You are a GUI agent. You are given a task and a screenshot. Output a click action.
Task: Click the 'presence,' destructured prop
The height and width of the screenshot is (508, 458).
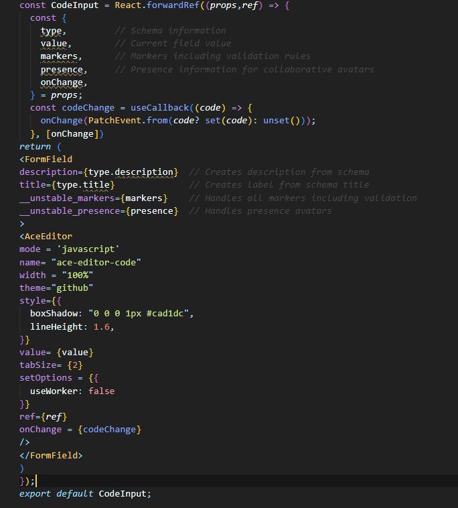pos(64,70)
